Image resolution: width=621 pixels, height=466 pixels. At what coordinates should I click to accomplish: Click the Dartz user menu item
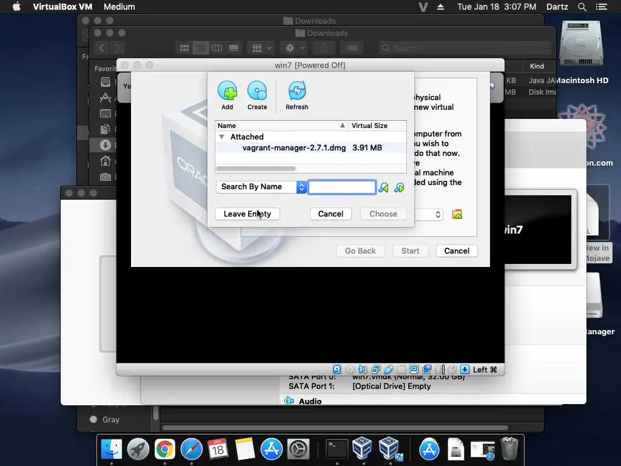click(x=557, y=7)
